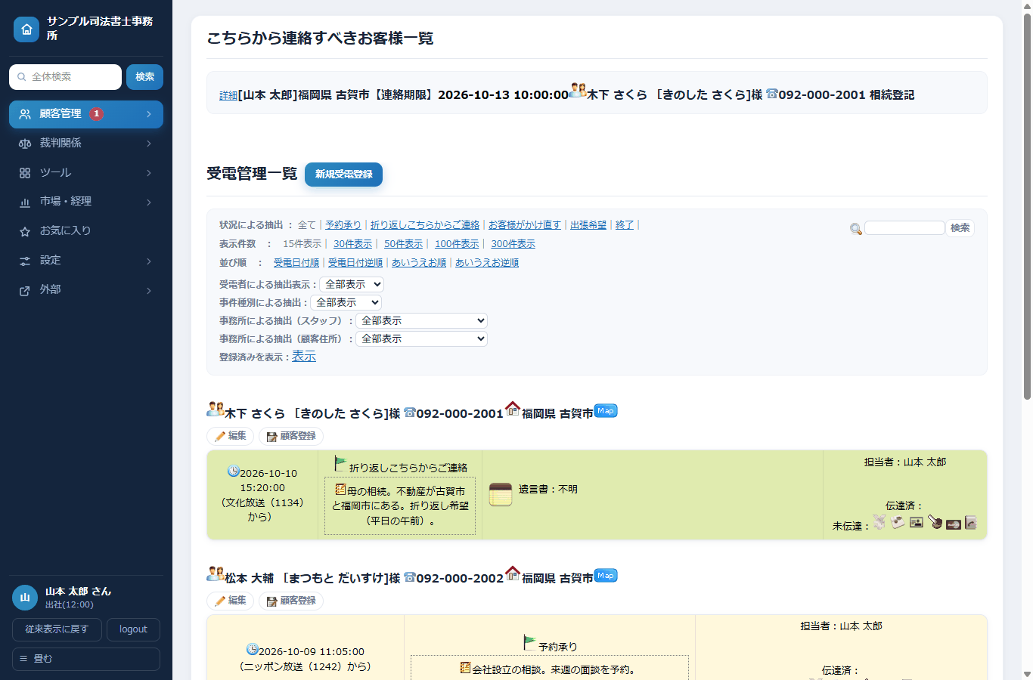
Task: Click the clock icon beside 2026-10-10 timestamp
Action: [234, 471]
